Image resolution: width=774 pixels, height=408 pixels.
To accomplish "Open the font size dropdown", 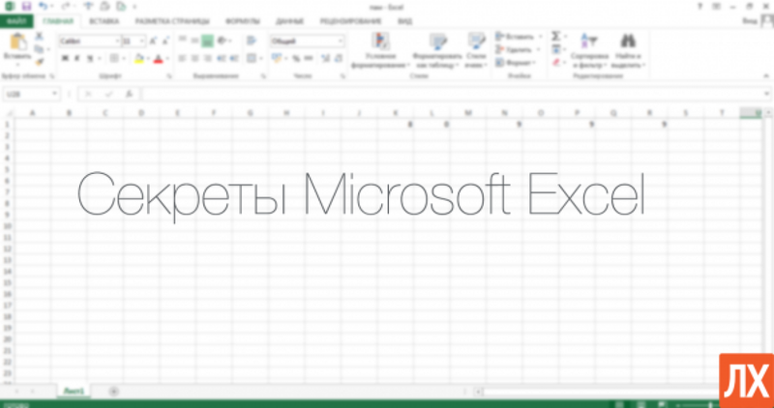I will 142,42.
